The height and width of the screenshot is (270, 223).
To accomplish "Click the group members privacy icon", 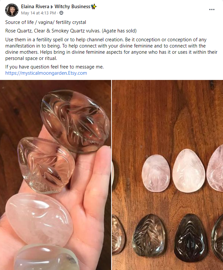I will [x=61, y=13].
